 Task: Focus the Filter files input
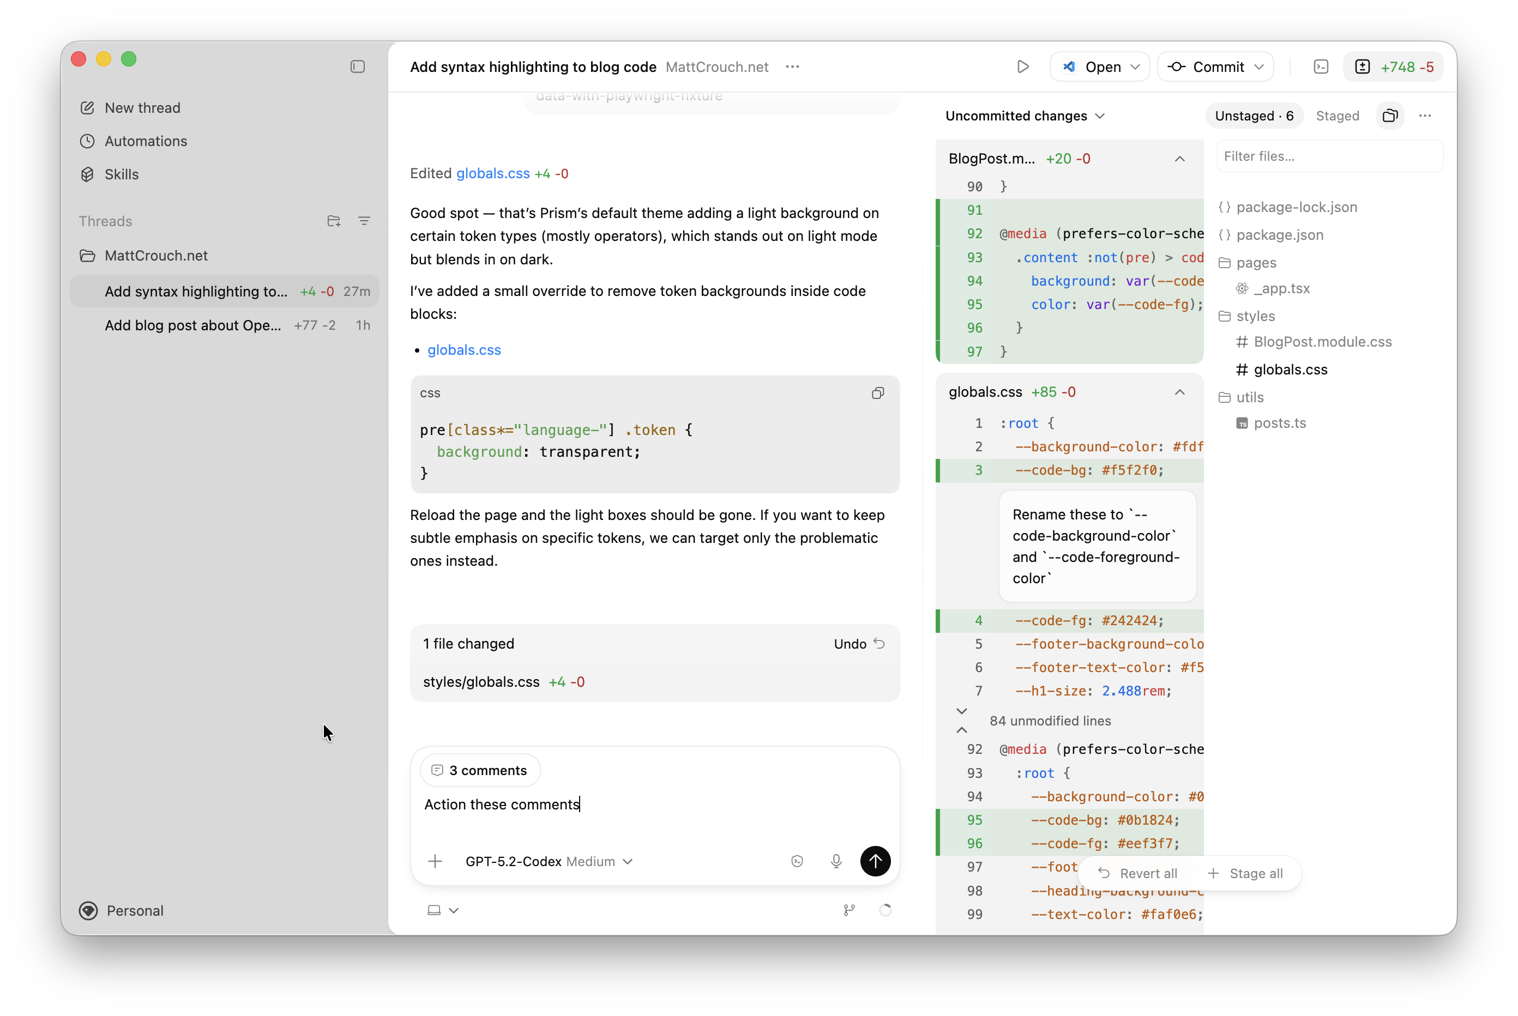tap(1329, 156)
